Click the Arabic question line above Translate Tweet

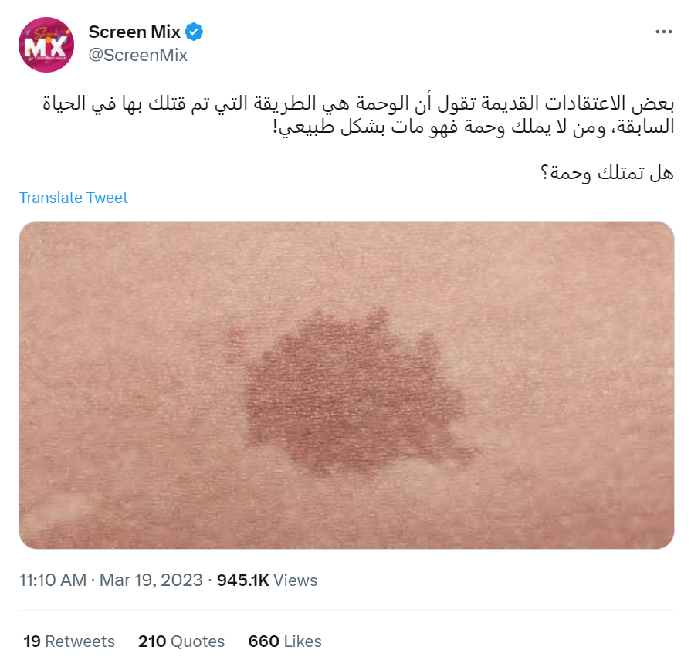[608, 173]
